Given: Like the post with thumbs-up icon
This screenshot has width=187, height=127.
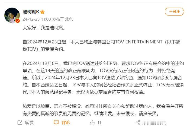Looking at the screenshot, I should click(x=92, y=123).
